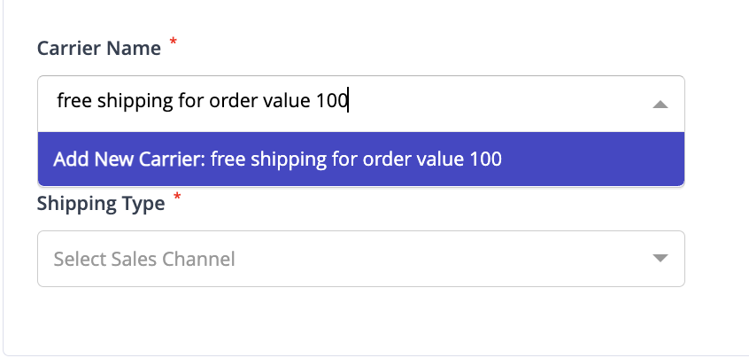
Task: Click the Shipping Type down arrow icon
Action: coord(660,258)
